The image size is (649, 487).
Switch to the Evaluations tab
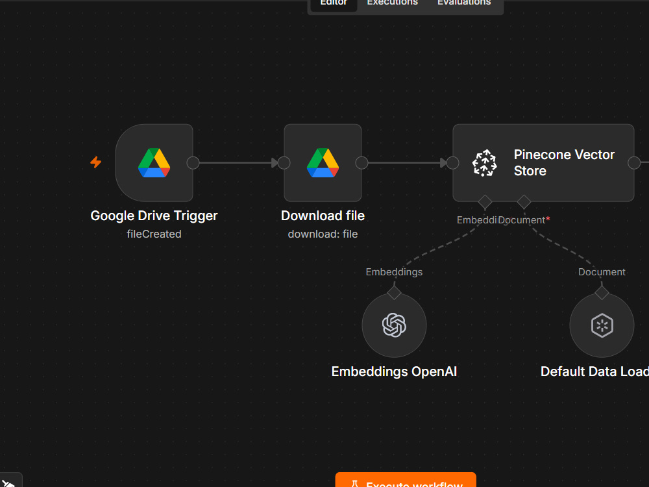(x=464, y=3)
